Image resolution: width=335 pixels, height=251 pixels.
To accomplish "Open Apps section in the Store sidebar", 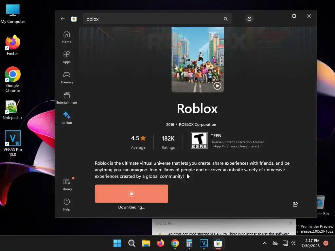I will click(67, 58).
